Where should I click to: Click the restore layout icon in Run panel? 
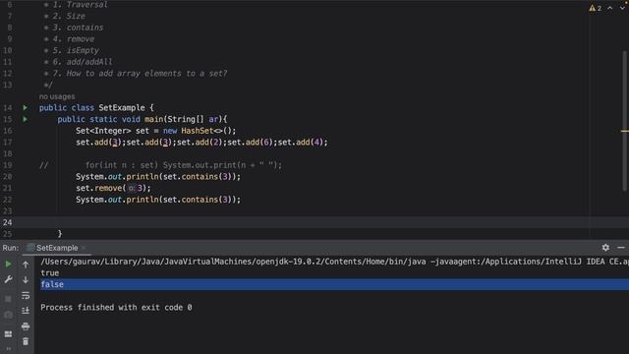[8, 334]
